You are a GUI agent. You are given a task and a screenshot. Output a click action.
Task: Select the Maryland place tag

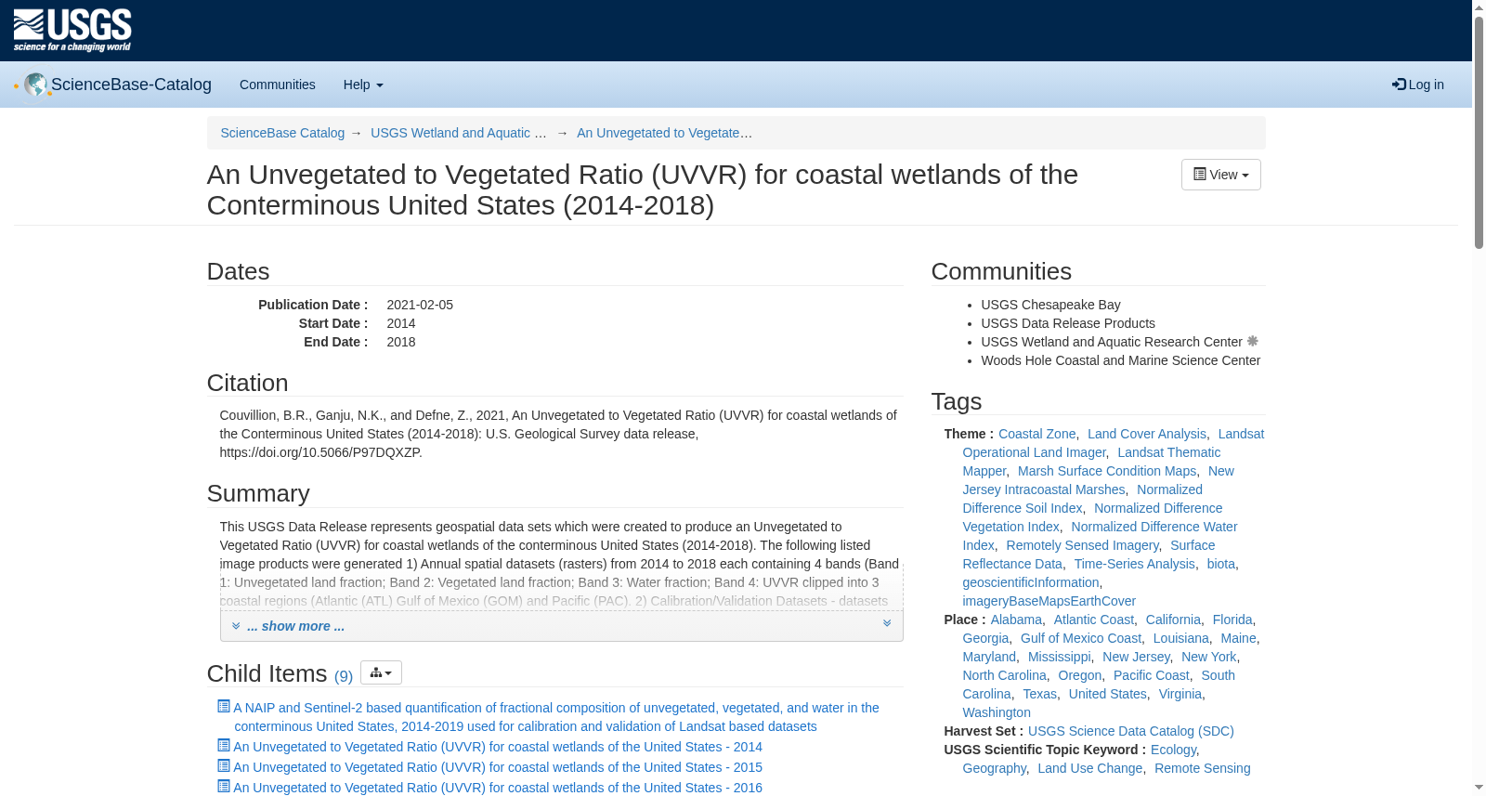click(x=989, y=657)
